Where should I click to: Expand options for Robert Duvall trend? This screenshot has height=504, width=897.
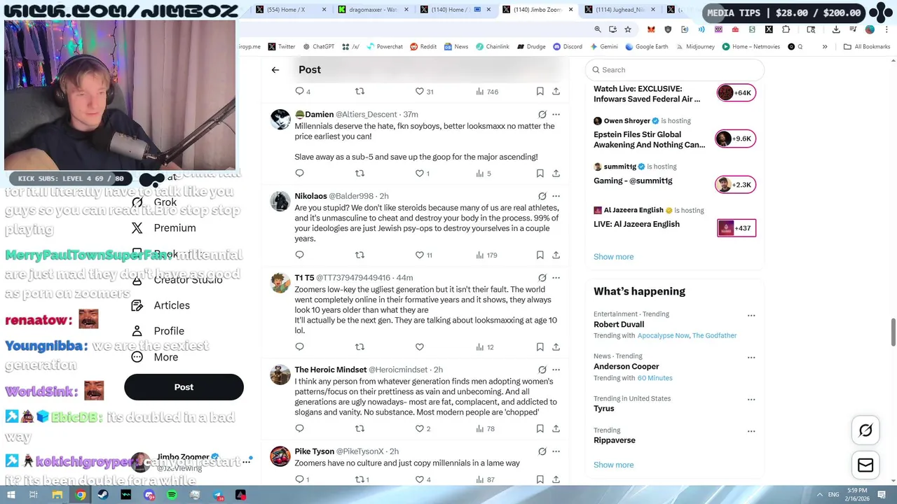coord(751,316)
